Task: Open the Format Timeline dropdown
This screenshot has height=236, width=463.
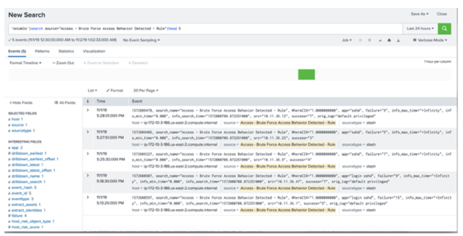Action: [x=25, y=63]
